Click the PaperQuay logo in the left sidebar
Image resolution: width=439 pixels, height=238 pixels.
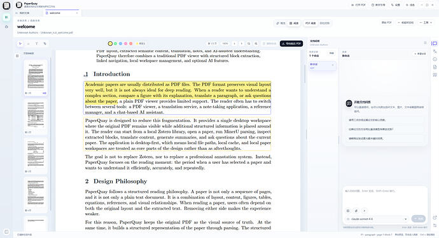pos(6,5)
